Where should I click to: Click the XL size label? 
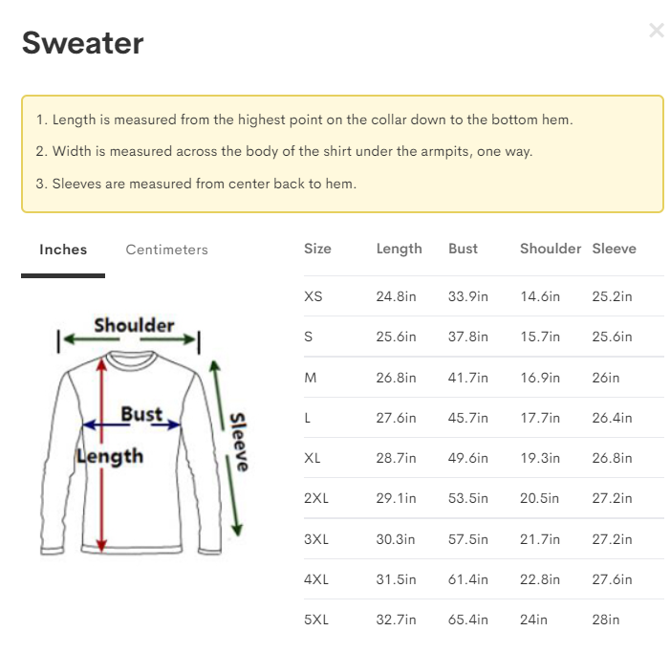[313, 458]
